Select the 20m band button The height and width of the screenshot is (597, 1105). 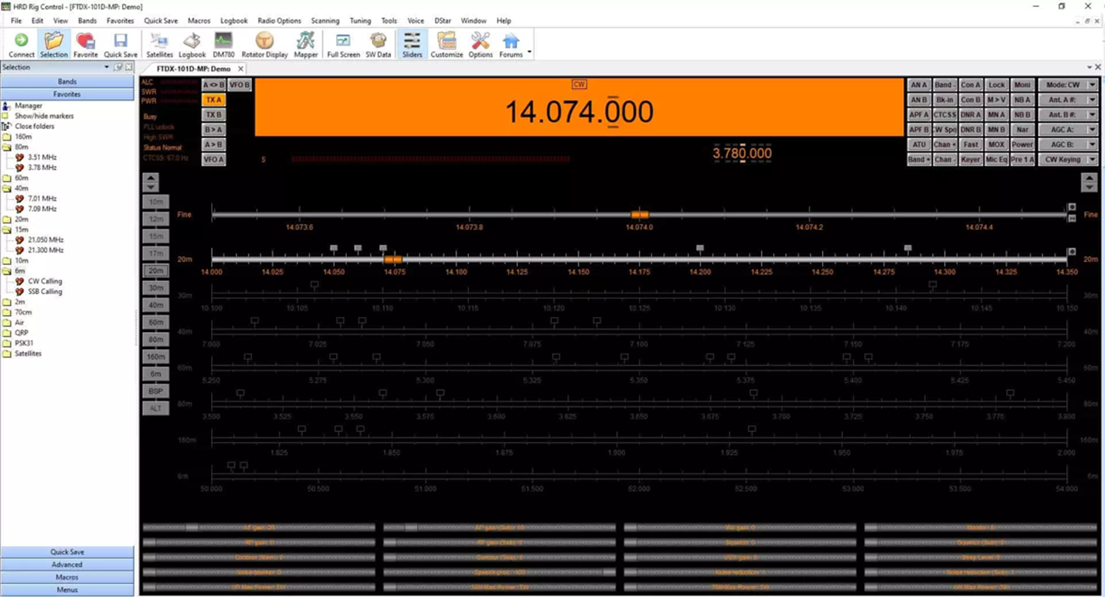(155, 270)
